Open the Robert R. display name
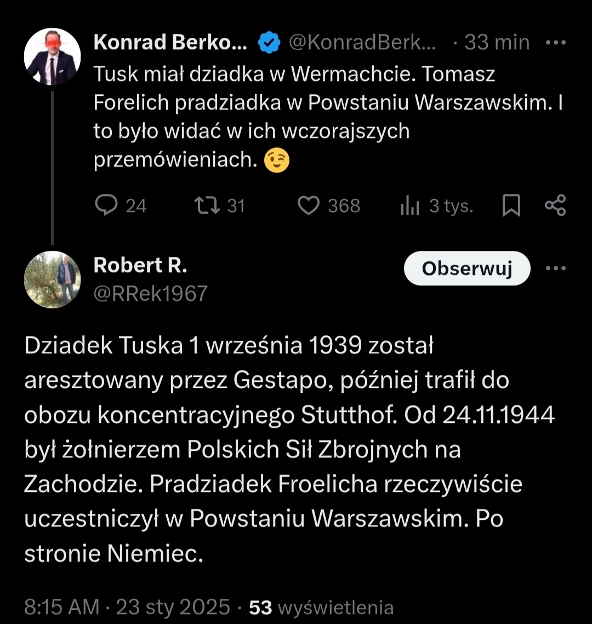 140,265
